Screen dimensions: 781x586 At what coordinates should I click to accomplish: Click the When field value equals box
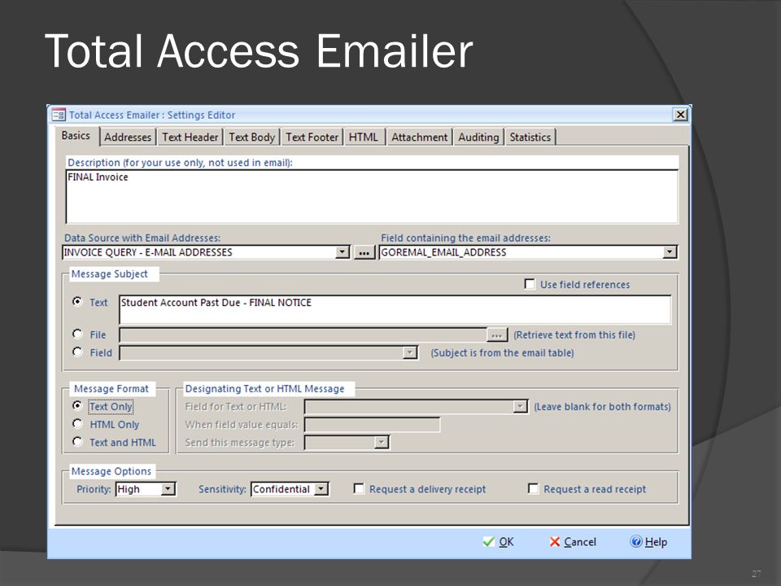click(372, 425)
